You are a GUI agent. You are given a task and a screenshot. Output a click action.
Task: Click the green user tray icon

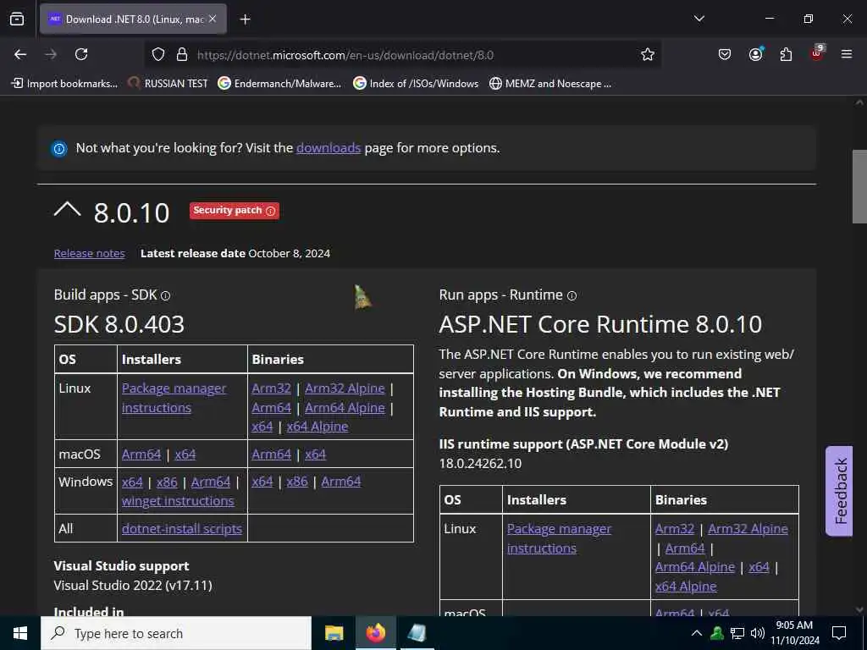717,633
